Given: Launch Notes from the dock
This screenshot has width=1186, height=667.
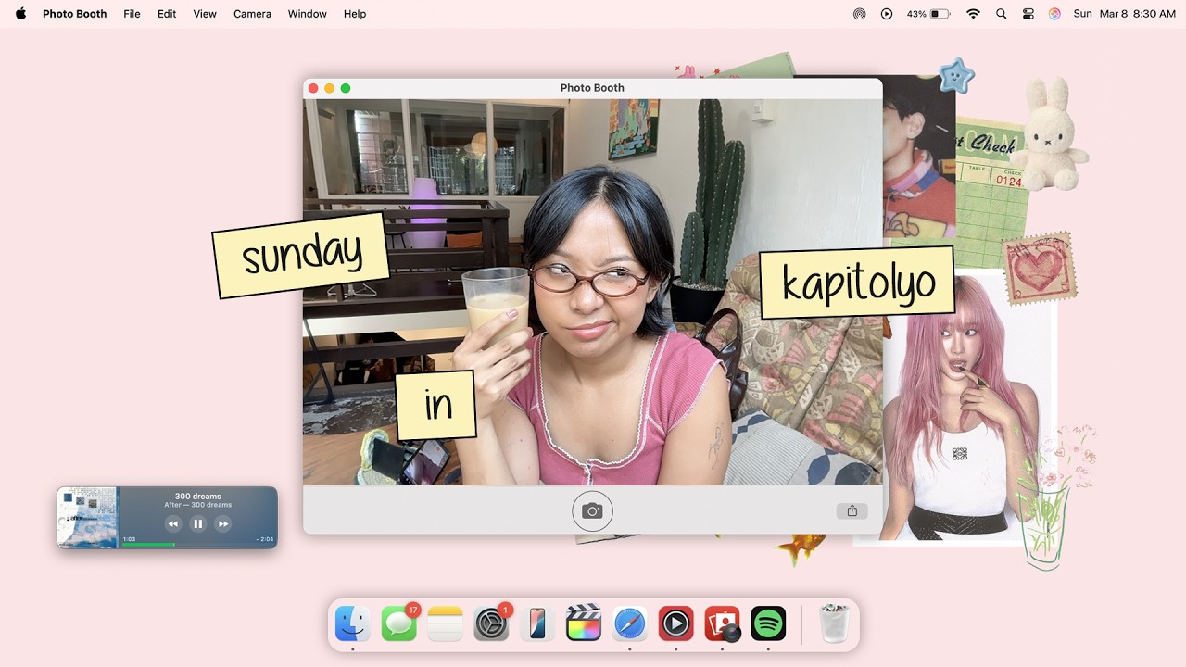Looking at the screenshot, I should [445, 623].
